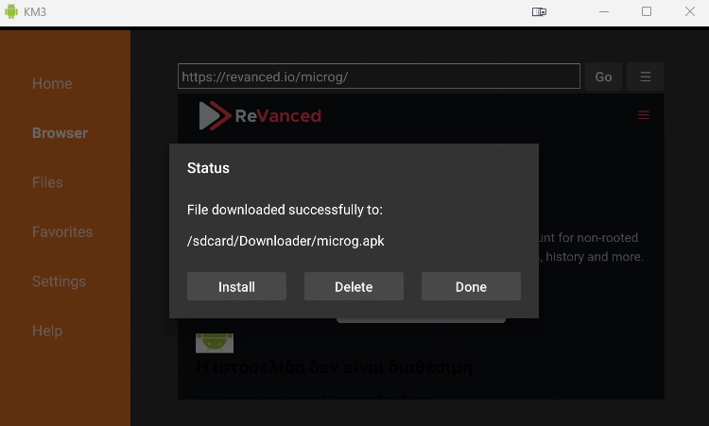Click the file path /sdcard/Downloader/microg.apk

(285, 241)
